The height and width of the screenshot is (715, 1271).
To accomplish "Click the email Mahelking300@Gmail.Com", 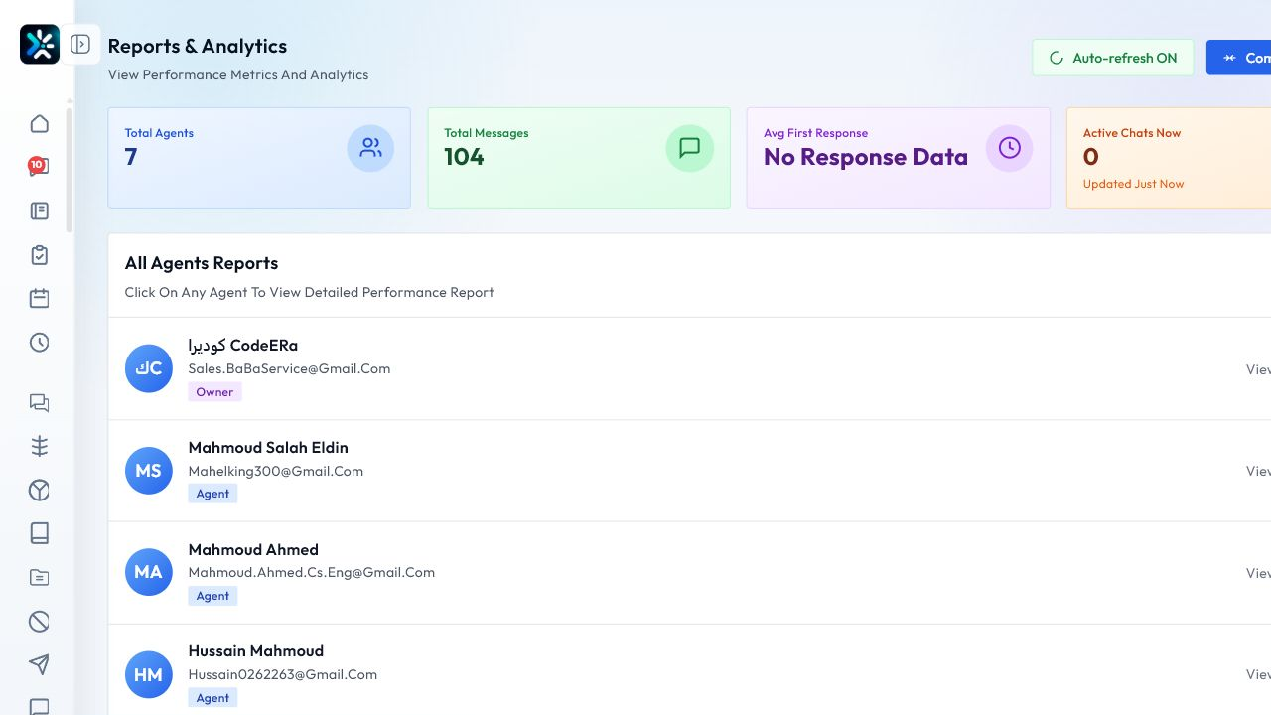I will coord(276,471).
